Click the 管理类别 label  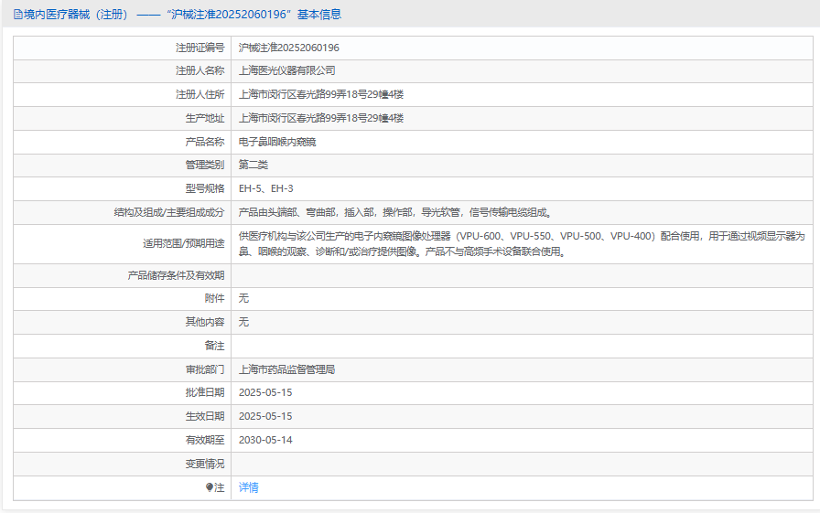coord(204,166)
